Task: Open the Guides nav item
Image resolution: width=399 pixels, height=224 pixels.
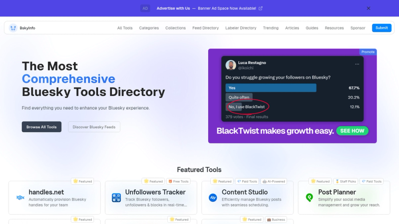Action: click(312, 28)
